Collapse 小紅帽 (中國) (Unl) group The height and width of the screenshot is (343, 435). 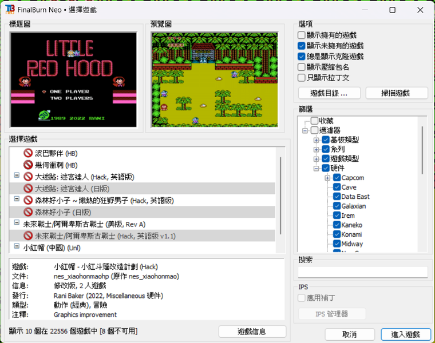[x=17, y=246]
